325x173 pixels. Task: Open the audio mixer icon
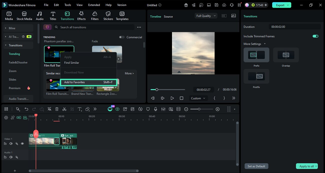(x=163, y=109)
